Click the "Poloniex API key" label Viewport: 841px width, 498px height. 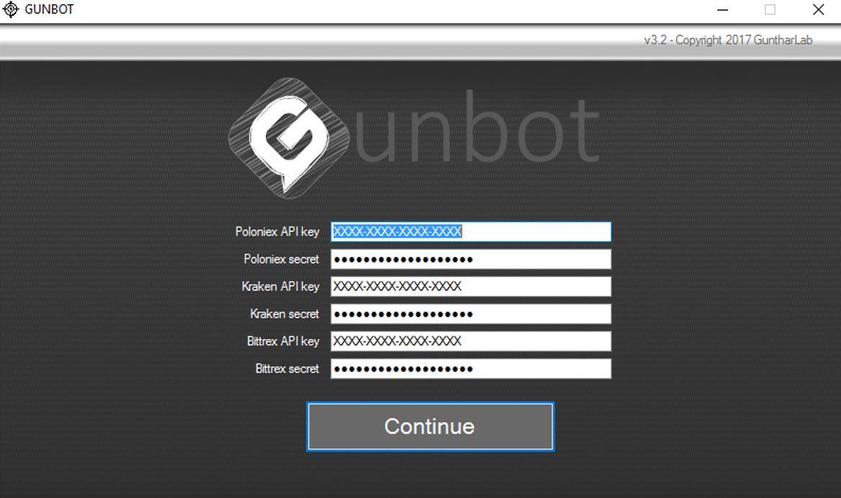[277, 232]
